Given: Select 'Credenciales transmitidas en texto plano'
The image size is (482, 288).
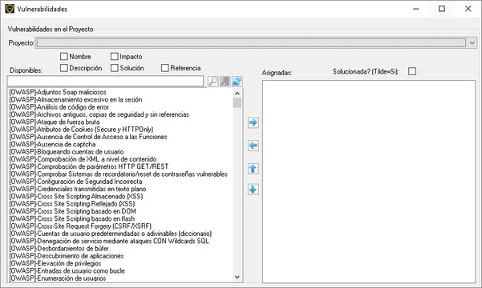Looking at the screenshot, I should pyautogui.click(x=78, y=189).
